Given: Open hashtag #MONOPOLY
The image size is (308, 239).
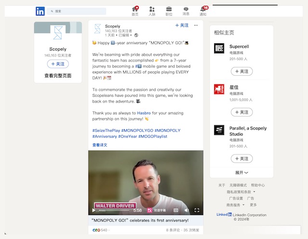Looking at the screenshot, I should point(167,131).
